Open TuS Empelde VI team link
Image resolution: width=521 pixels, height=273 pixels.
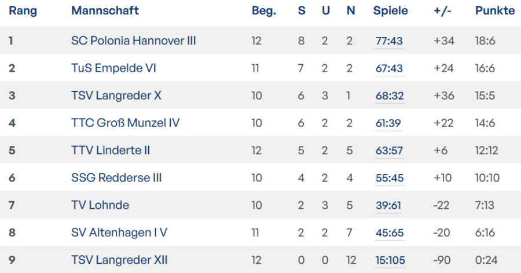[113, 68]
